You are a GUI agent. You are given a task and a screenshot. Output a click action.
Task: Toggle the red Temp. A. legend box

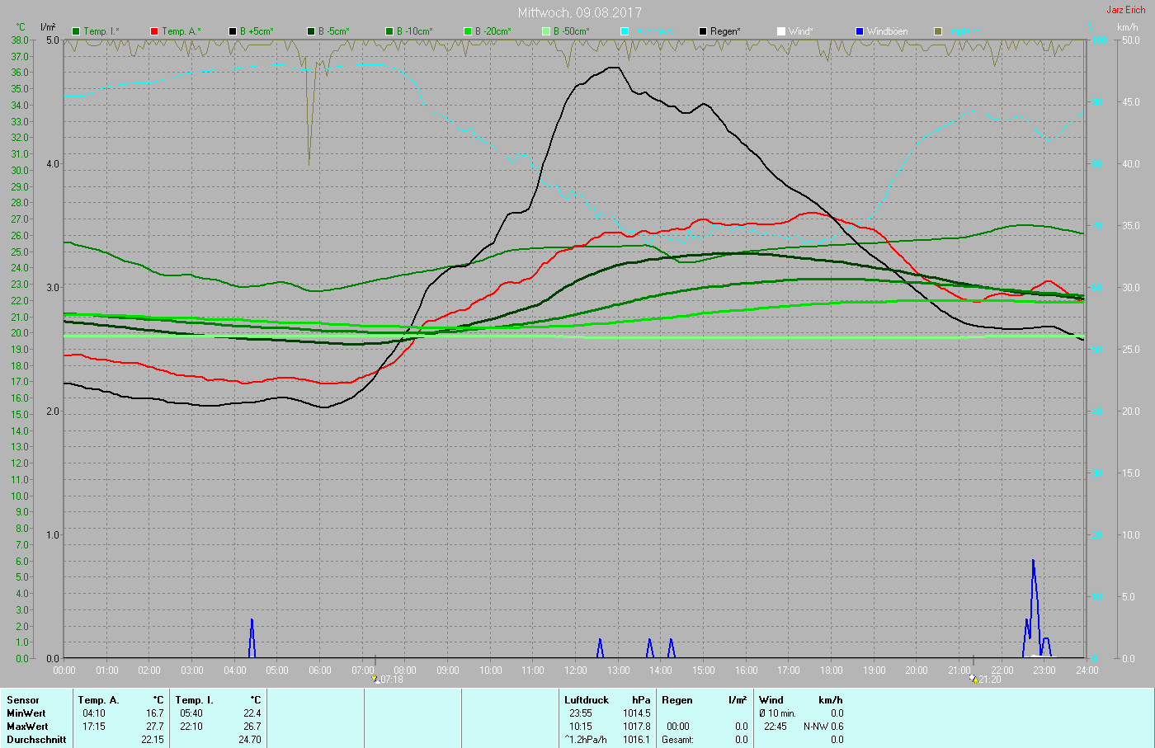[154, 31]
